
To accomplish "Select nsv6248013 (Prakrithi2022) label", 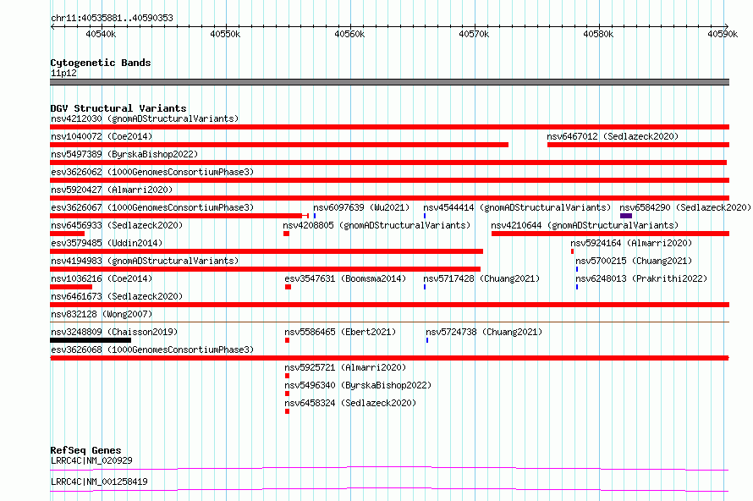I will coord(641,278).
